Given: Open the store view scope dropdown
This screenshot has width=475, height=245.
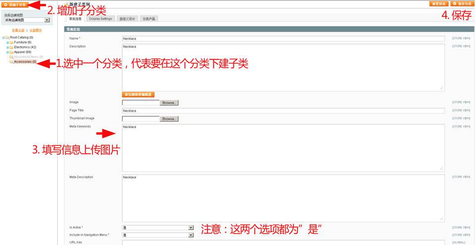Looking at the screenshot, I should pyautogui.click(x=27, y=20).
